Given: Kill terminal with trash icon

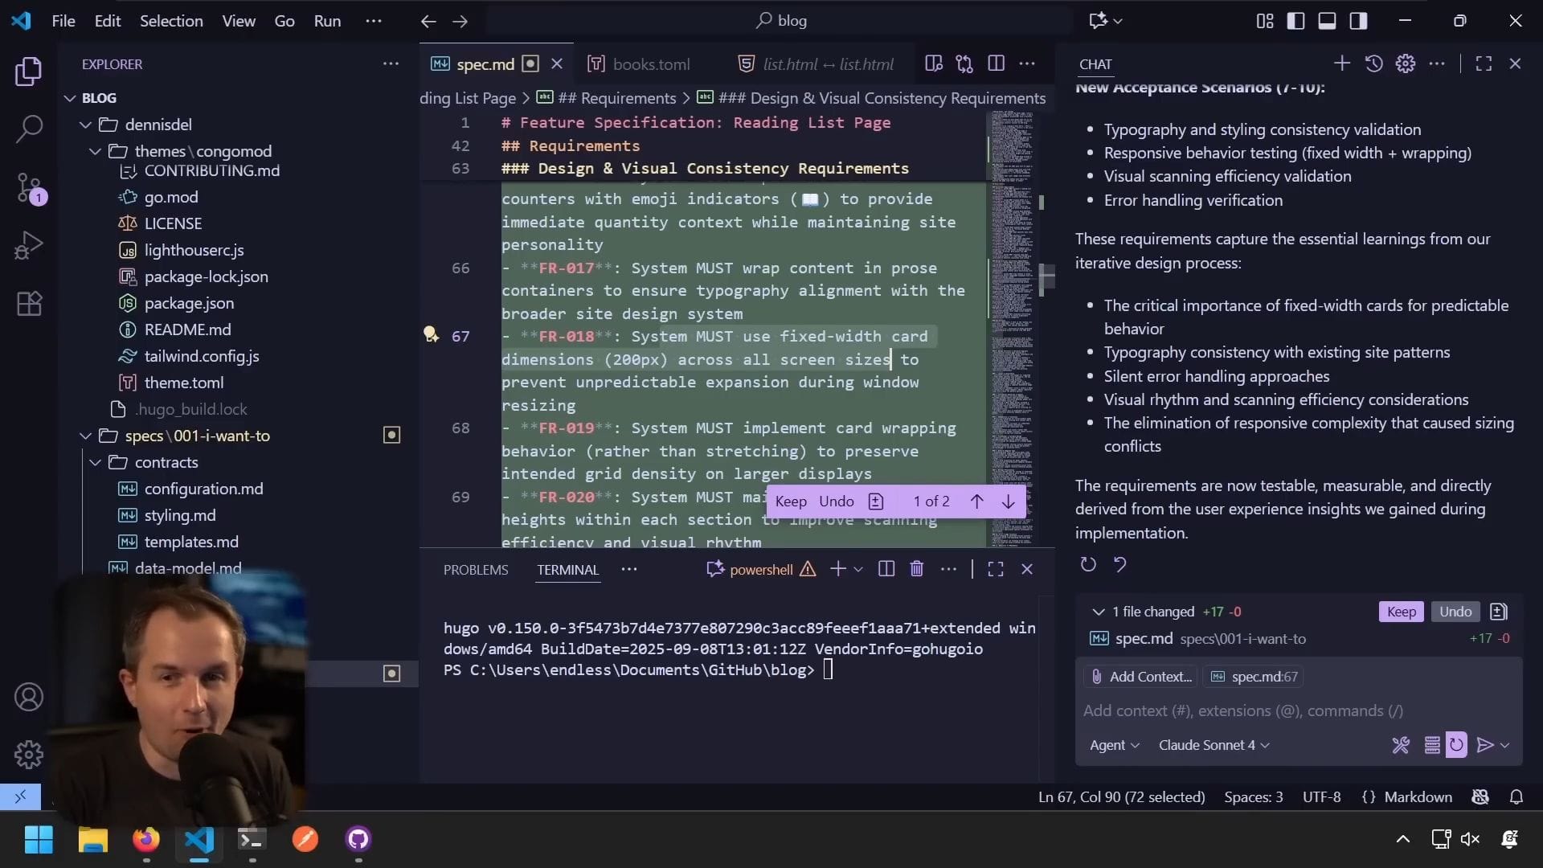Looking at the screenshot, I should coord(916,569).
